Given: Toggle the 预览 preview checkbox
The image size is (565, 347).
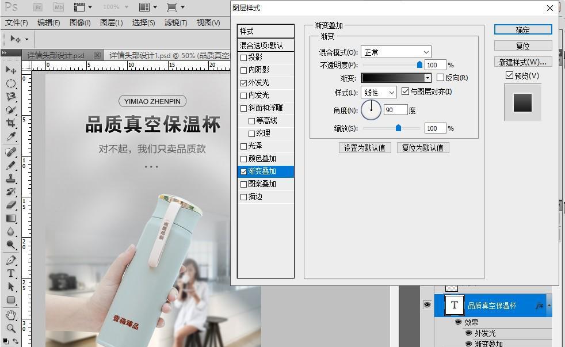Looking at the screenshot, I should [510, 75].
